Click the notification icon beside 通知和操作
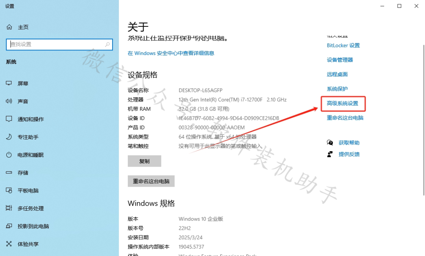Image resolution: width=425 pixels, height=256 pixels. (x=9, y=119)
